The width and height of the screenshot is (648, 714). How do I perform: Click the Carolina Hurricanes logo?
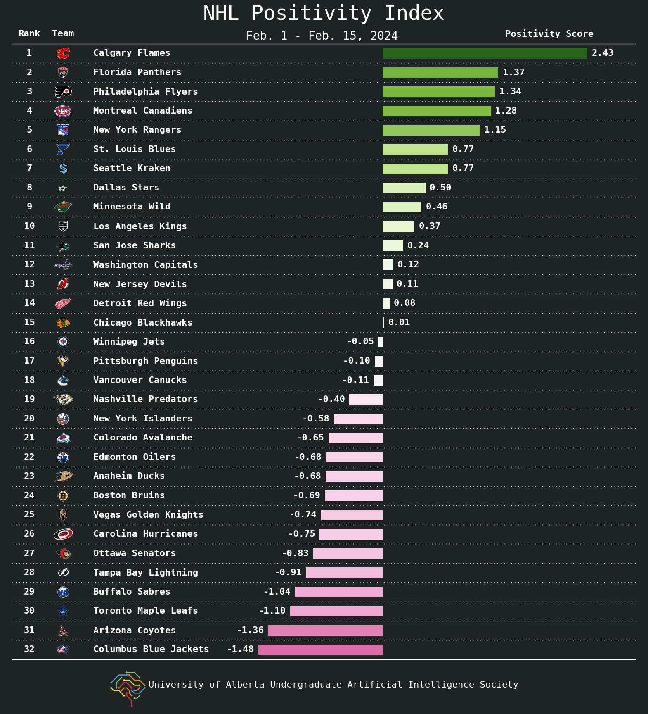(63, 534)
